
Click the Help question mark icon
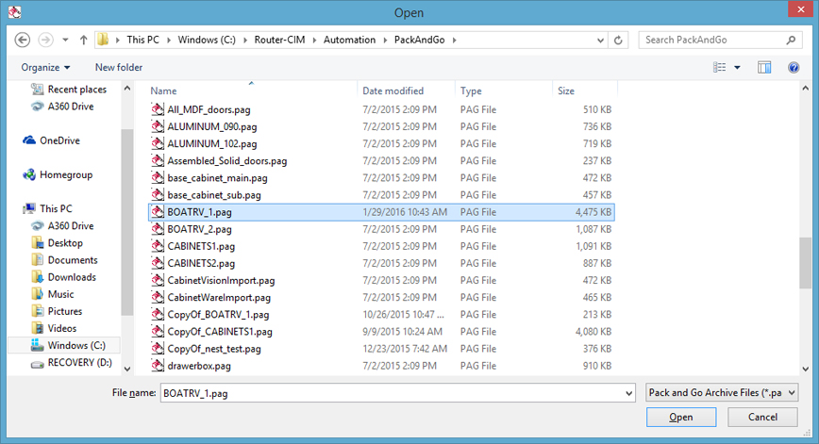coord(794,67)
